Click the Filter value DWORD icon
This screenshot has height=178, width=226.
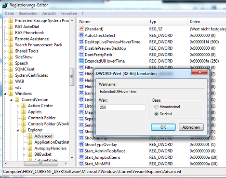tap(81, 67)
